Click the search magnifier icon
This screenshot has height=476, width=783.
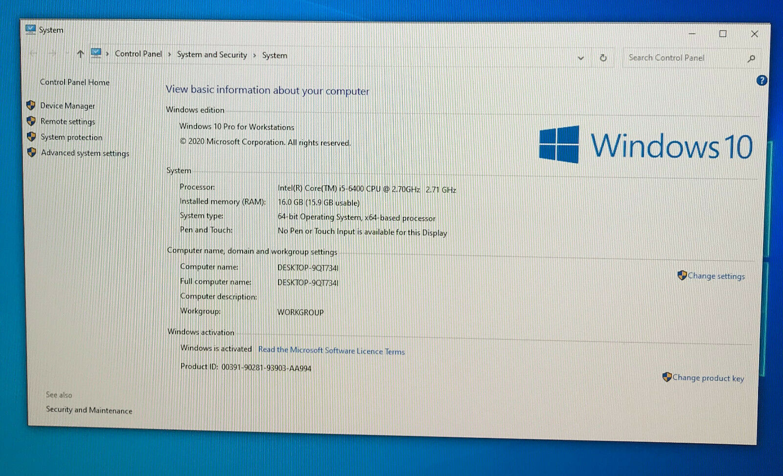[x=751, y=59]
